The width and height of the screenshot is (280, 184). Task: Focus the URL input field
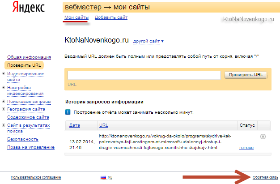[x=144, y=75]
